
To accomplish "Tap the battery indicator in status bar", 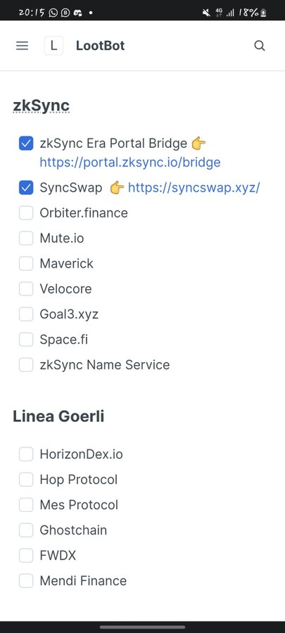I will 263,13.
